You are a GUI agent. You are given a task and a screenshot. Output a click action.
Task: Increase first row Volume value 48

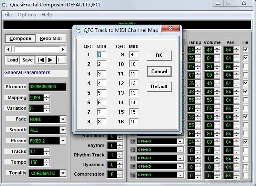click(x=217, y=48)
